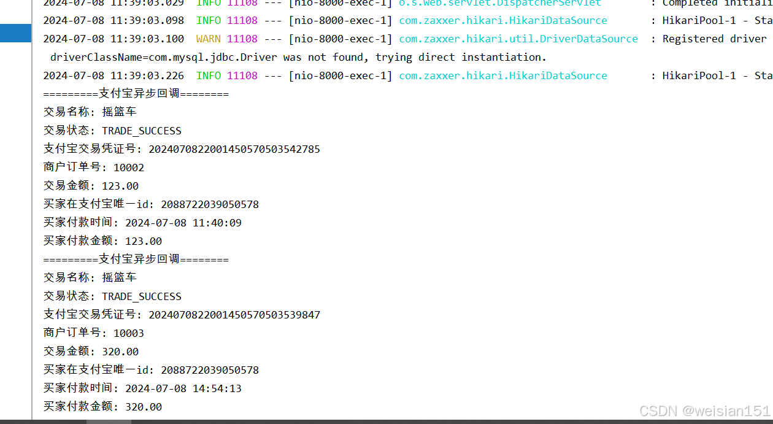The width and height of the screenshot is (773, 424).
Task: Open HikariDataSource class on the 11:39:03.098 line
Action: [x=503, y=20]
